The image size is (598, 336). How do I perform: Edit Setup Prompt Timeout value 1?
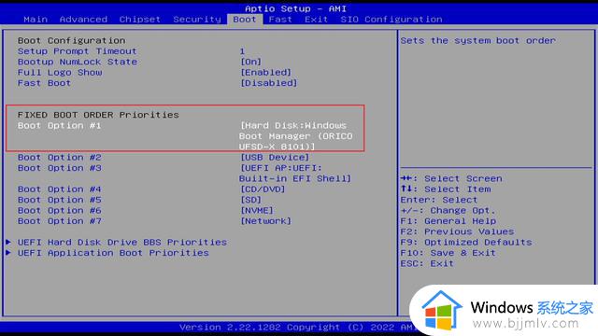pos(242,51)
